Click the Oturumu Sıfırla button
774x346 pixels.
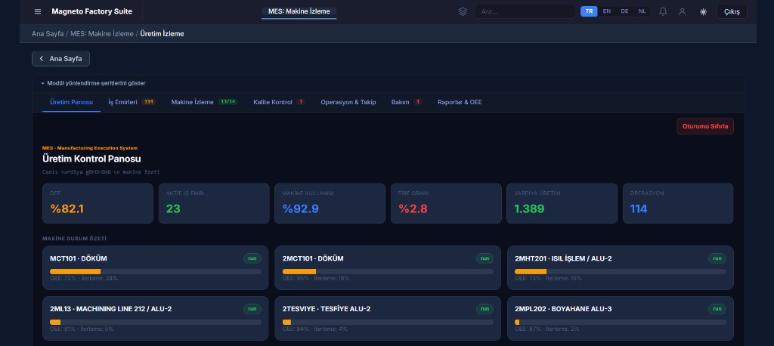coord(704,126)
